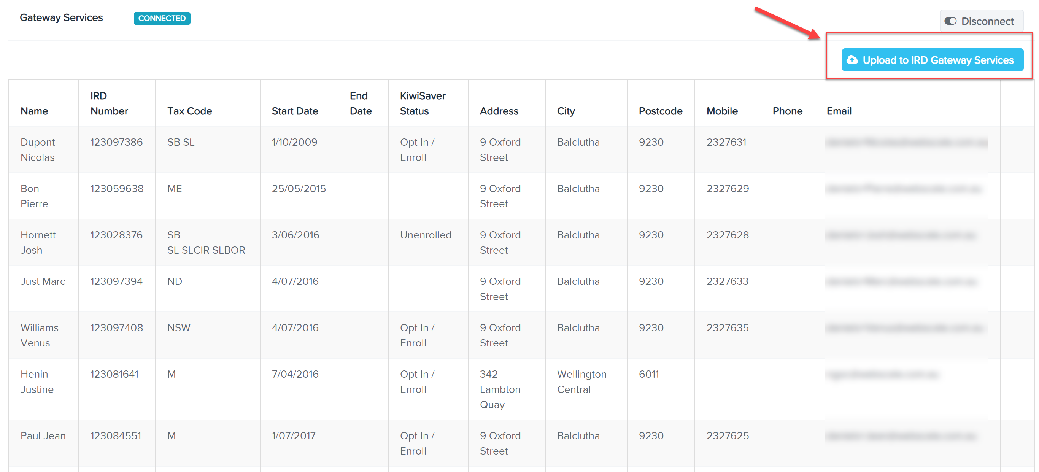The width and height of the screenshot is (1039, 472).
Task: Click the Start Date column header
Action: pos(295,111)
